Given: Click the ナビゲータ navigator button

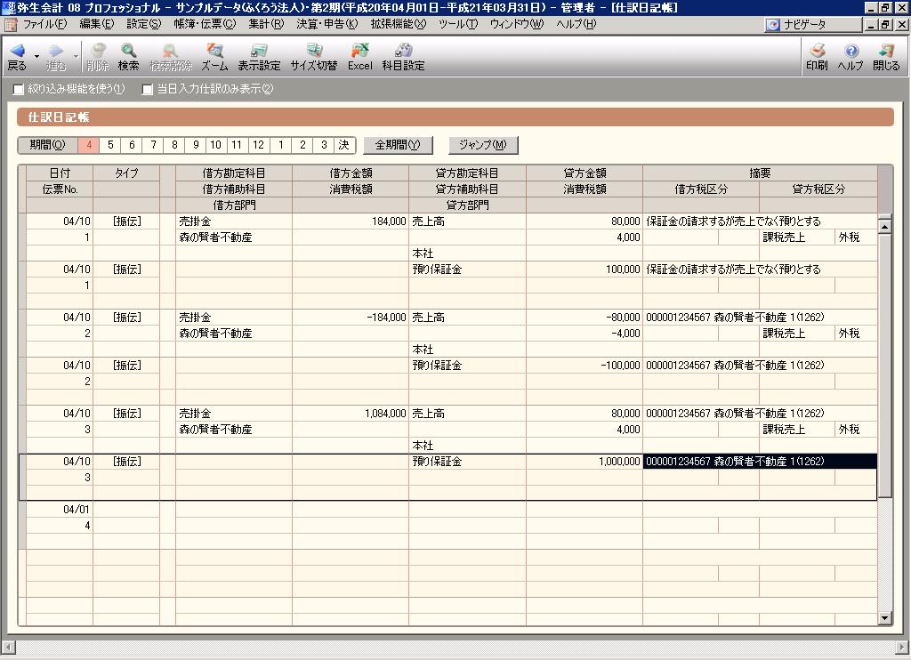Looking at the screenshot, I should click(x=812, y=24).
